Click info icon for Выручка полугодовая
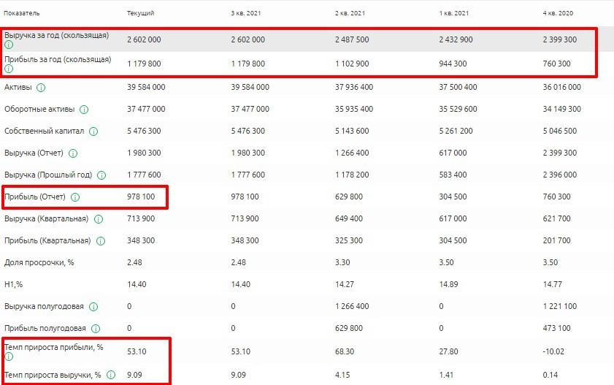 pyautogui.click(x=93, y=307)
